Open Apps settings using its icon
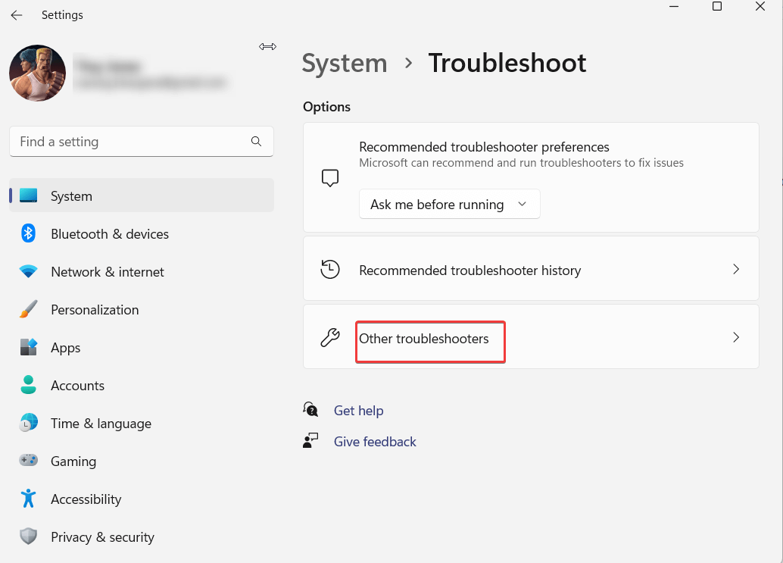Viewport: 783px width, 563px height. pos(28,347)
